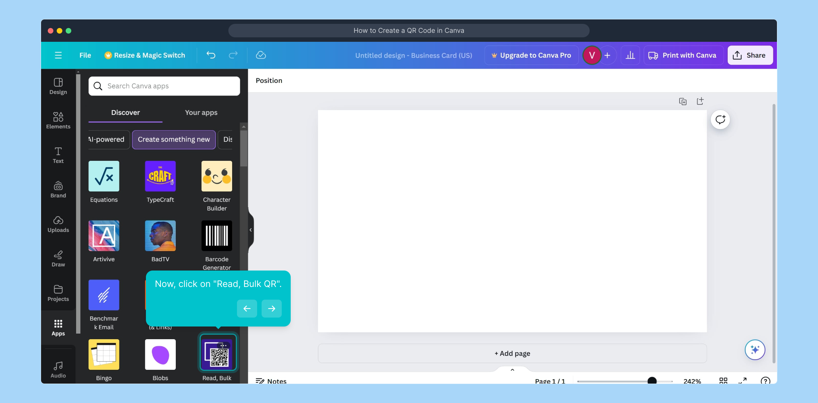
Task: Open the Text panel
Action: point(58,155)
